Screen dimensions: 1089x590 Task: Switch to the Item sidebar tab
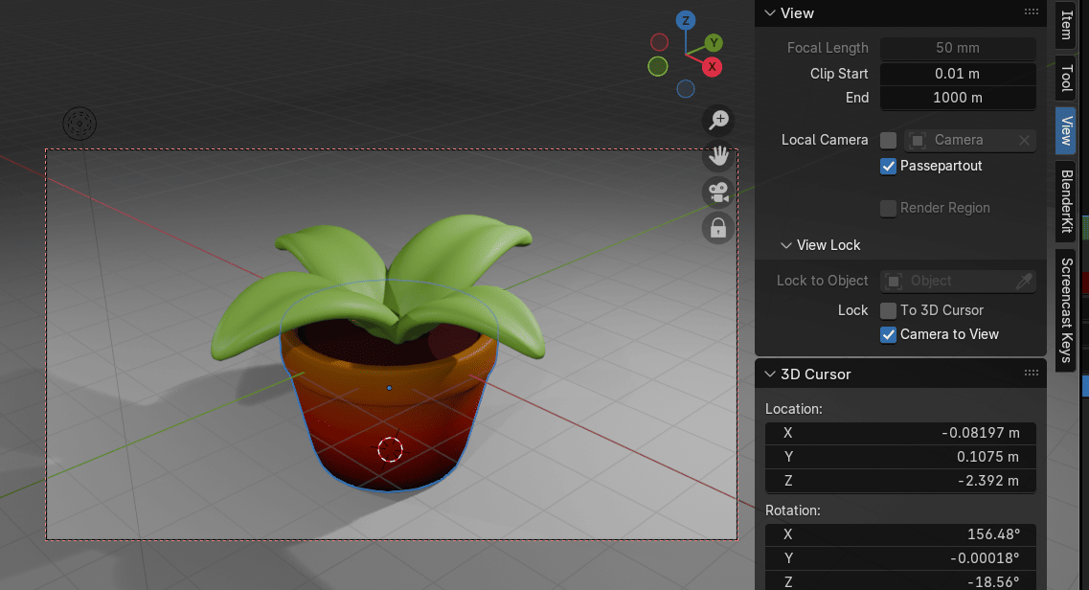tap(1065, 25)
